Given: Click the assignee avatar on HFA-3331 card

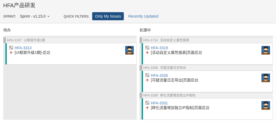Looking at the screenshot, I should (x=266, y=105).
